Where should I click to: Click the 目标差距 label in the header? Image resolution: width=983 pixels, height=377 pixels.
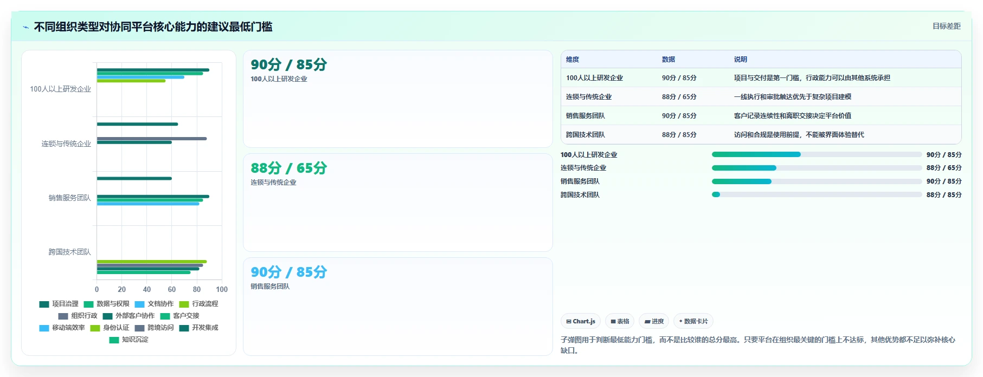point(947,26)
